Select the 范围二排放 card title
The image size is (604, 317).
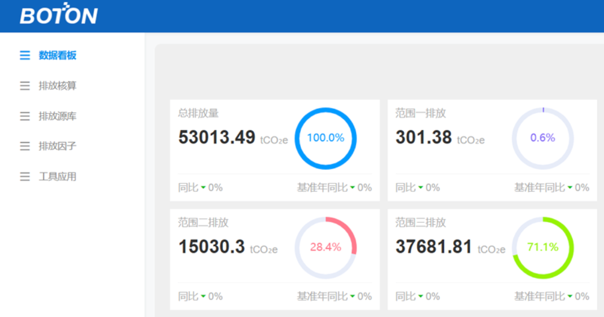click(x=203, y=222)
